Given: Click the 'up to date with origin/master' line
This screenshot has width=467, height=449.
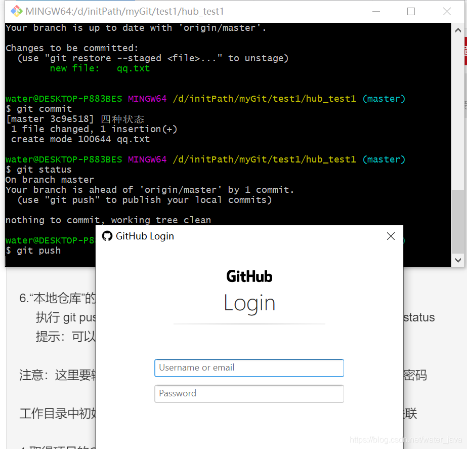Looking at the screenshot, I should (136, 28).
